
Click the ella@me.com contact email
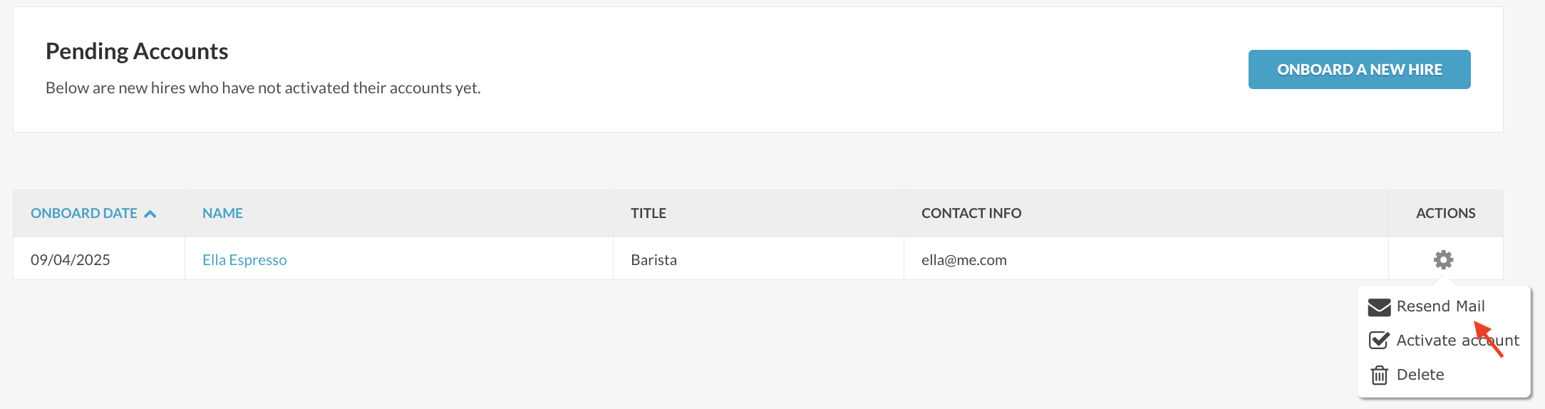[x=964, y=260]
